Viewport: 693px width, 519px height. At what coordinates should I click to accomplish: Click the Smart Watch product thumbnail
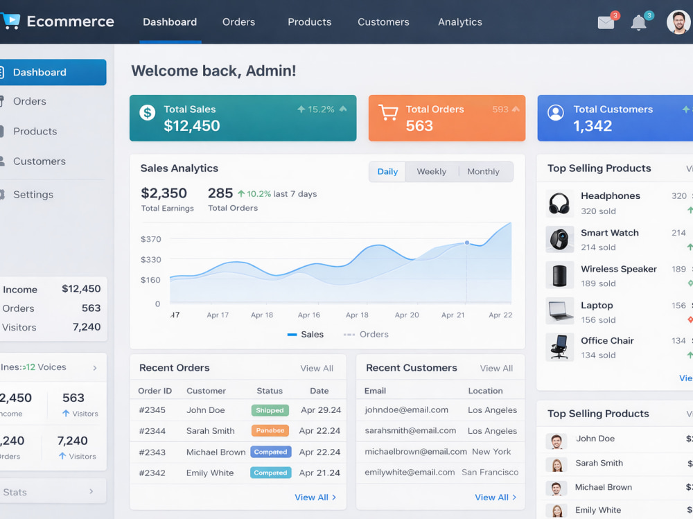559,239
